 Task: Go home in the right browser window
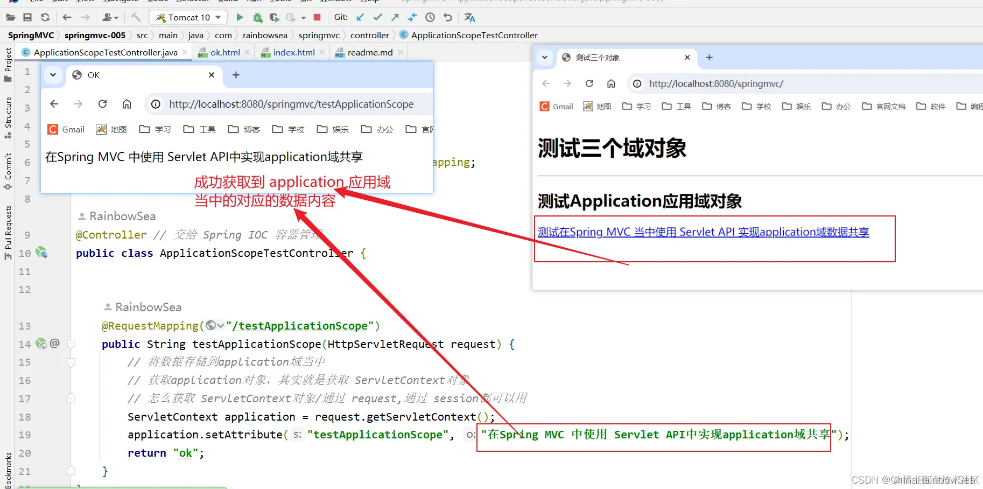point(611,83)
